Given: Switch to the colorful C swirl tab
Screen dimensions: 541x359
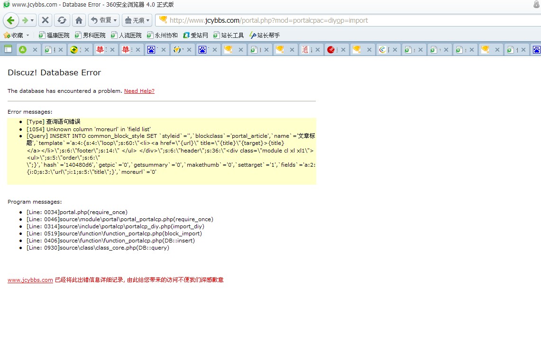Looking at the screenshot, I should (x=382, y=50).
